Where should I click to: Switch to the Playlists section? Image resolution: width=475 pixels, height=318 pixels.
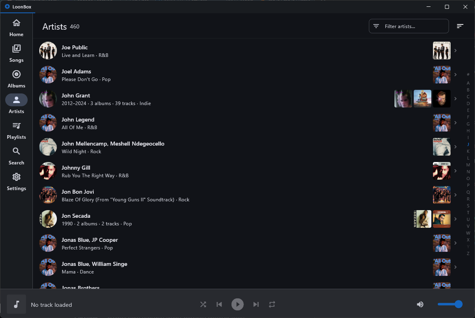pos(16,130)
